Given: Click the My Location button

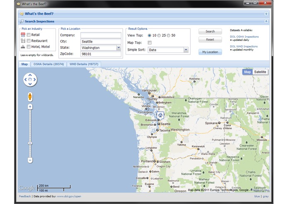Looking at the screenshot, I should 210,52.
